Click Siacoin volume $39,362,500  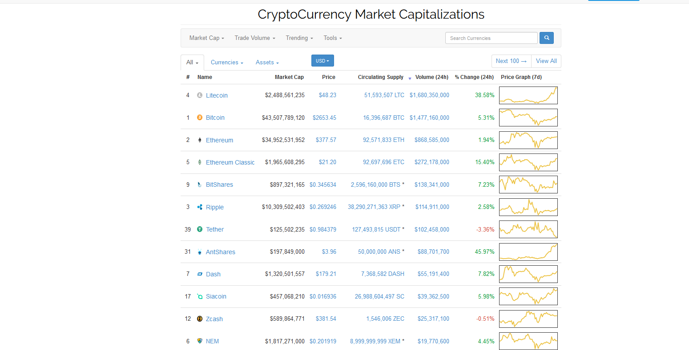[433, 296]
